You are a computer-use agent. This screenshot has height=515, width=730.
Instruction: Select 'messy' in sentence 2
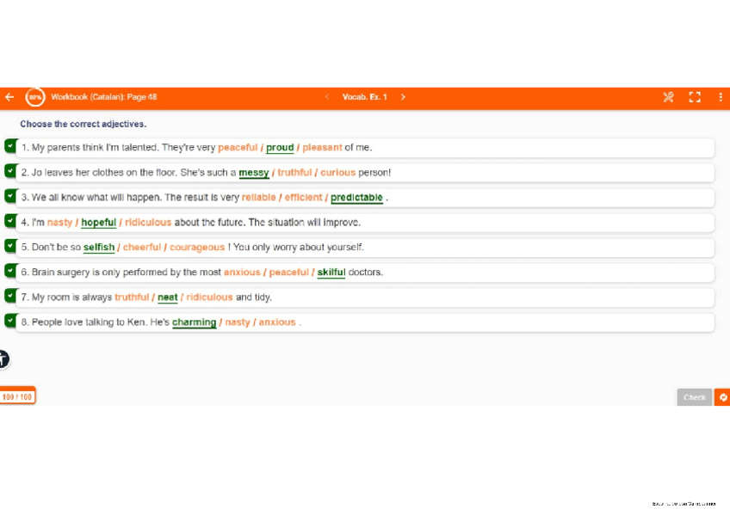coord(254,173)
